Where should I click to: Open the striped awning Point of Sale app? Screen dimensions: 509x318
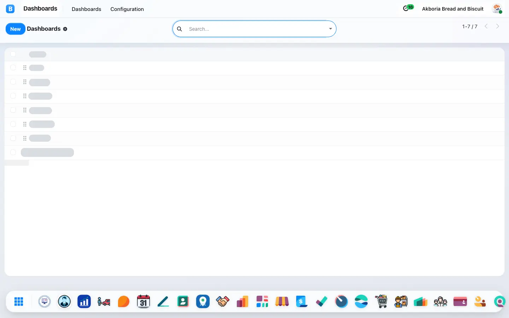[282, 301]
